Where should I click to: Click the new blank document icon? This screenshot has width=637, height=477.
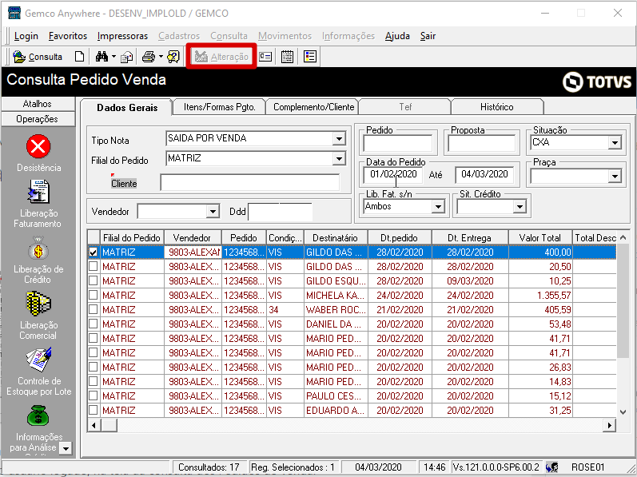click(x=80, y=57)
